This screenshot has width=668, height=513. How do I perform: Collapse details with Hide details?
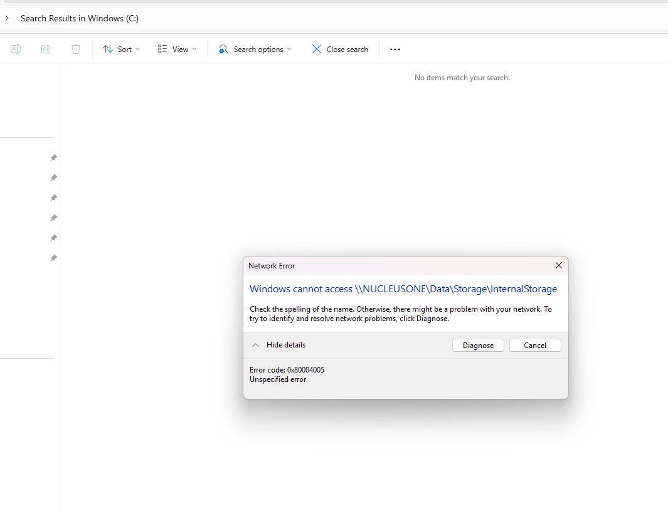point(279,345)
